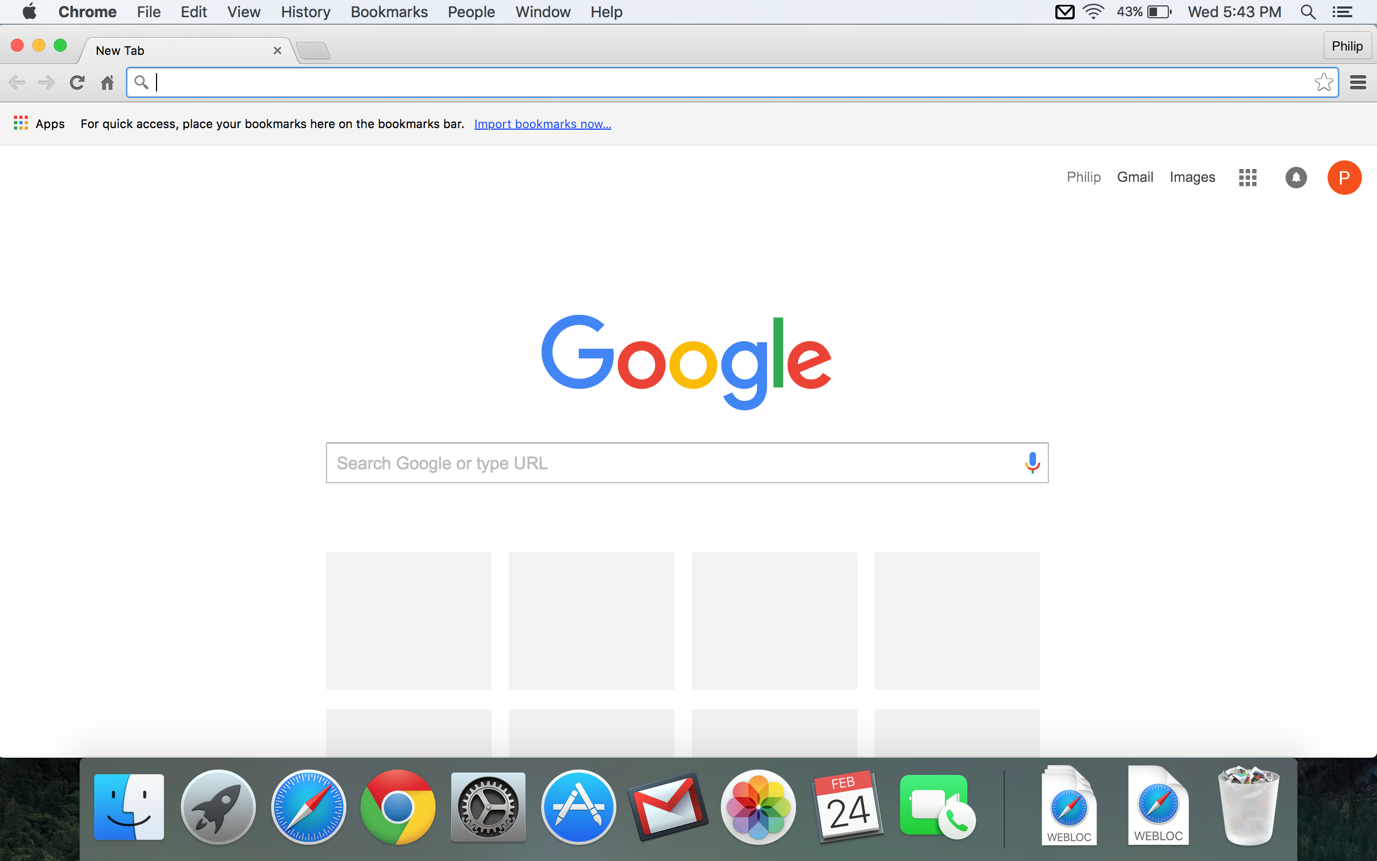The width and height of the screenshot is (1377, 861).
Task: Open the History menu
Action: pyautogui.click(x=306, y=12)
